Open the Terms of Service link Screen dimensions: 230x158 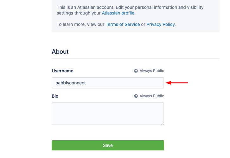coord(123,24)
